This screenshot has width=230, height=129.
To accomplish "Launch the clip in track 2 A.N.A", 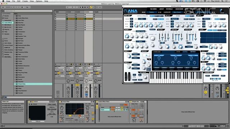I will tap(67, 19).
